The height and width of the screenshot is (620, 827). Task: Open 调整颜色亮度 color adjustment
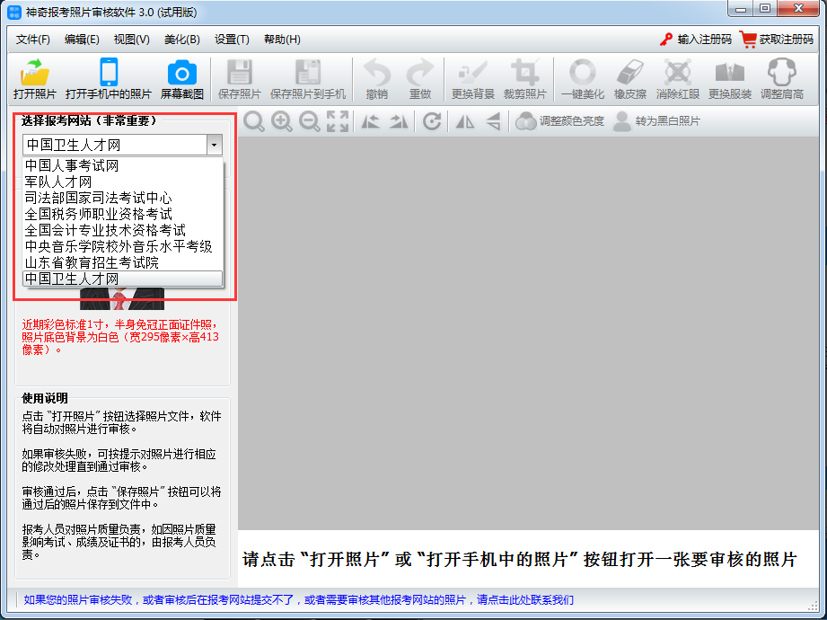(x=560, y=121)
